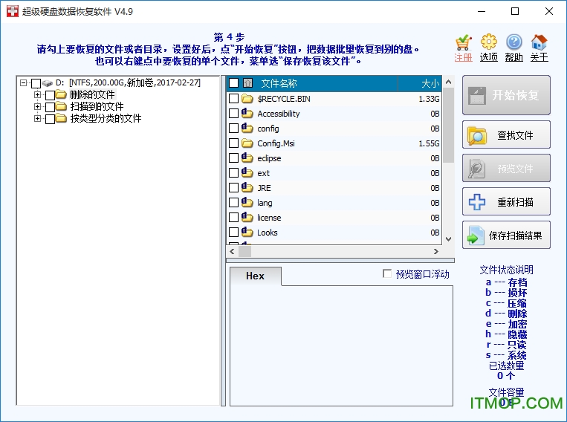Select the $RECYCLE.BIN folder icon
The width and height of the screenshot is (567, 422).
(247, 99)
